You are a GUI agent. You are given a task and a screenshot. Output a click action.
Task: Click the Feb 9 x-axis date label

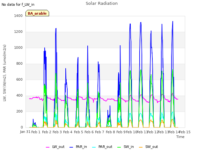coord(121,132)
